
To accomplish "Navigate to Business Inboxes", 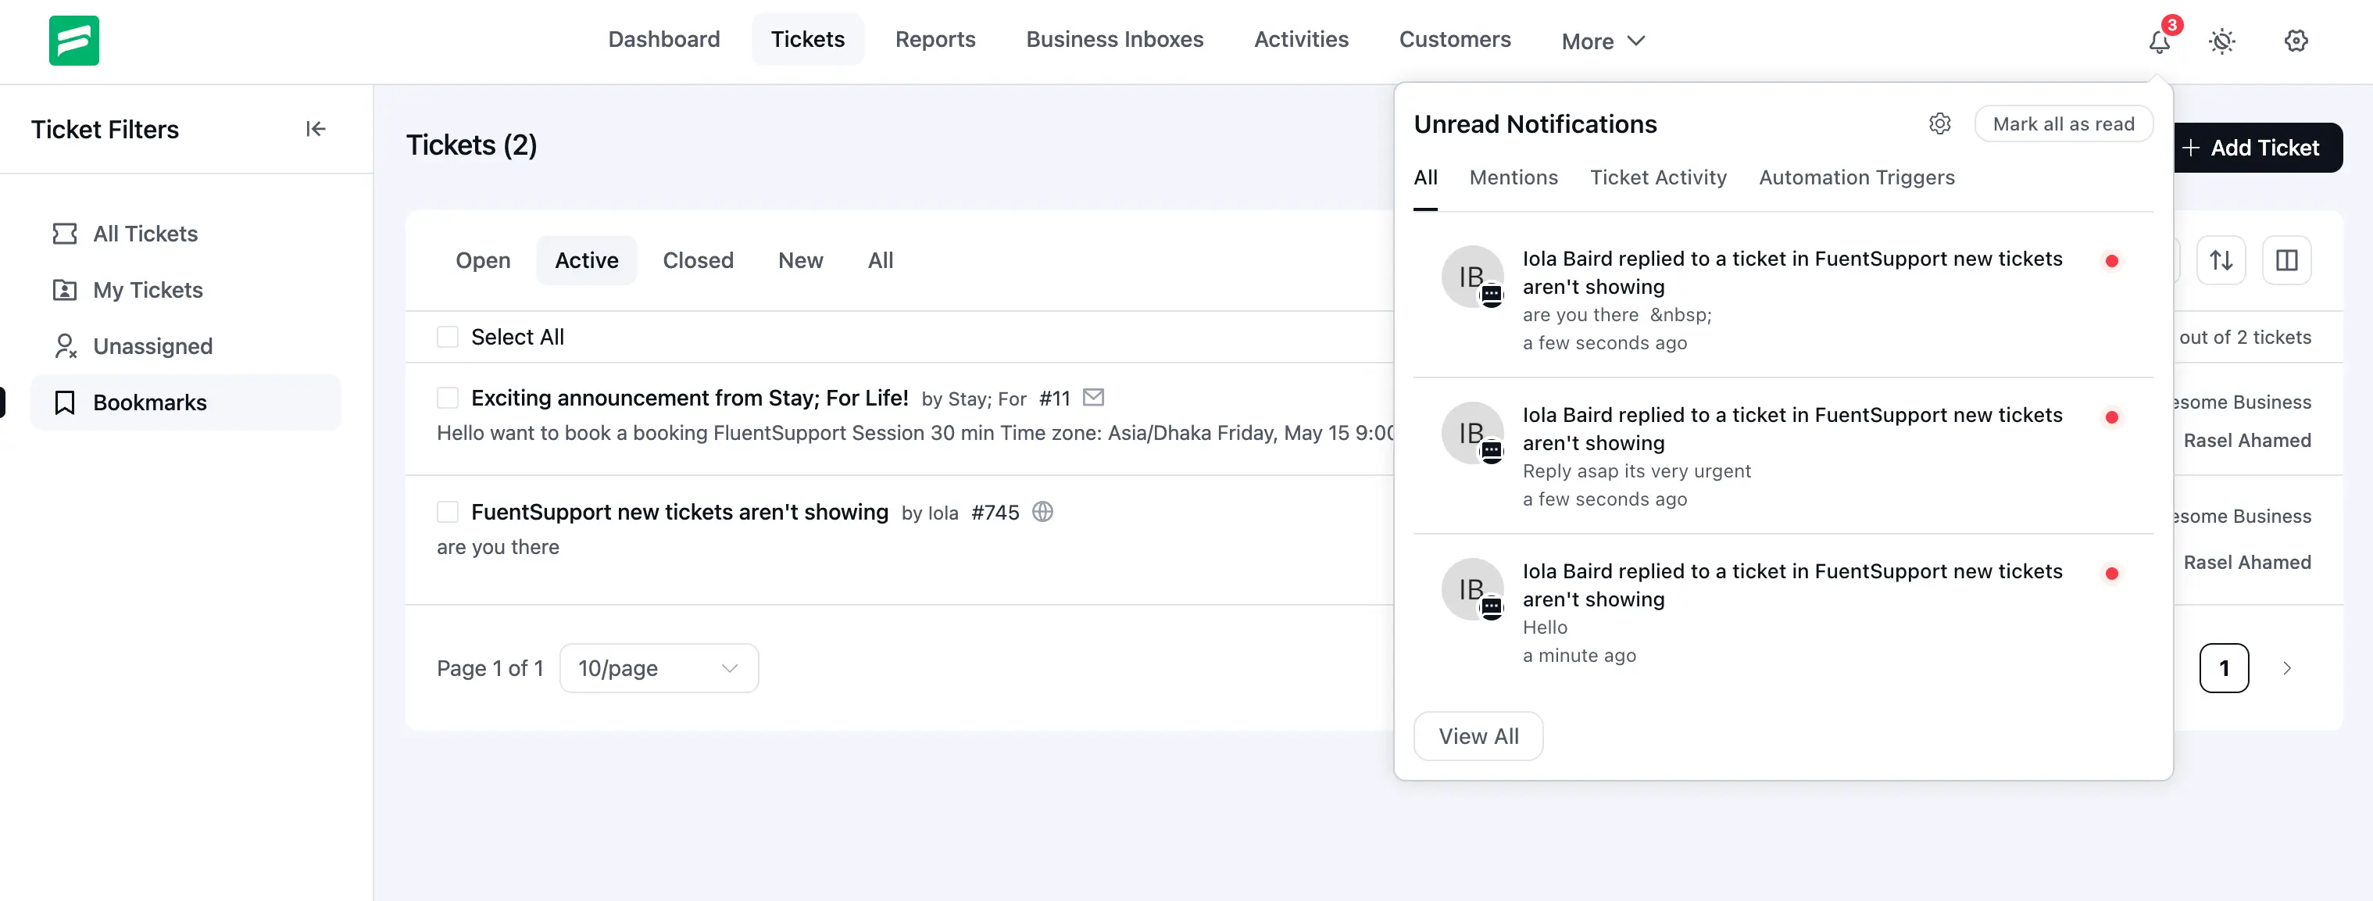I will 1115,40.
